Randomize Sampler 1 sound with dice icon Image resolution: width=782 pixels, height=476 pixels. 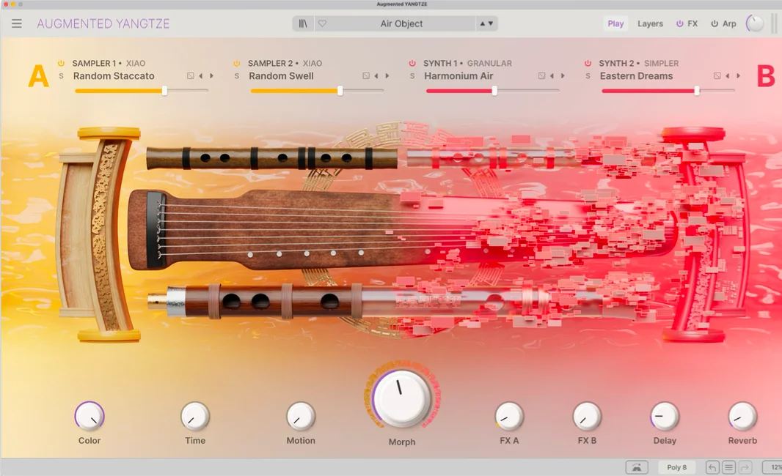tap(191, 75)
